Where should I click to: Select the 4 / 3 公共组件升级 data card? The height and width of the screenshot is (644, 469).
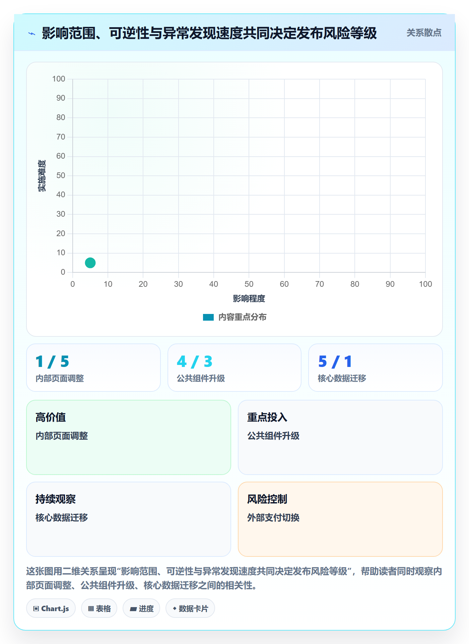[x=234, y=368]
